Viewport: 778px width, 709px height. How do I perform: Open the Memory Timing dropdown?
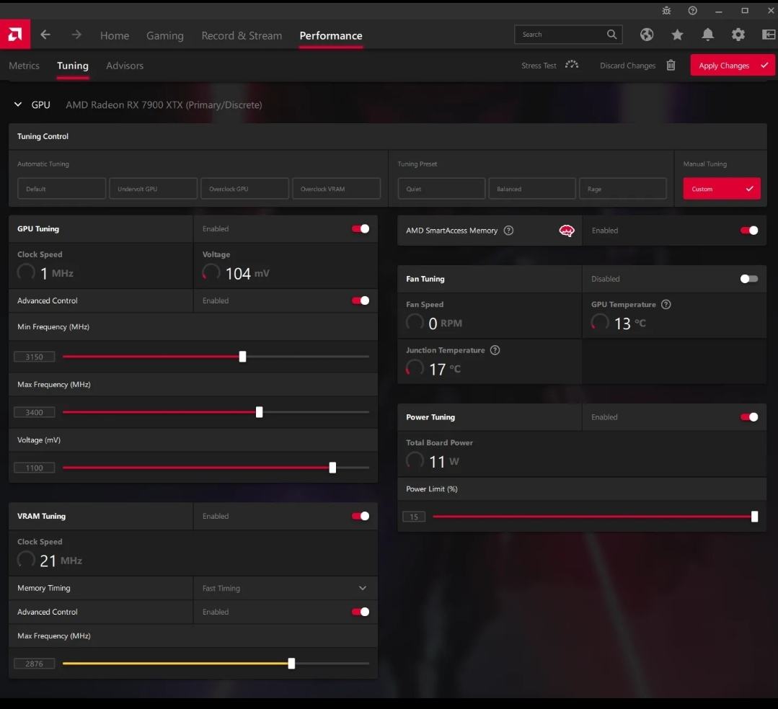tap(286, 588)
